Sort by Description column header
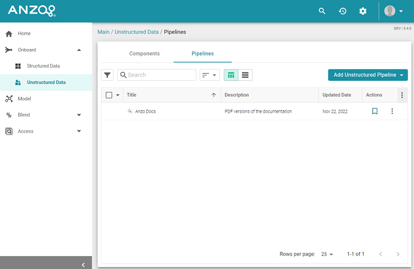 click(237, 95)
